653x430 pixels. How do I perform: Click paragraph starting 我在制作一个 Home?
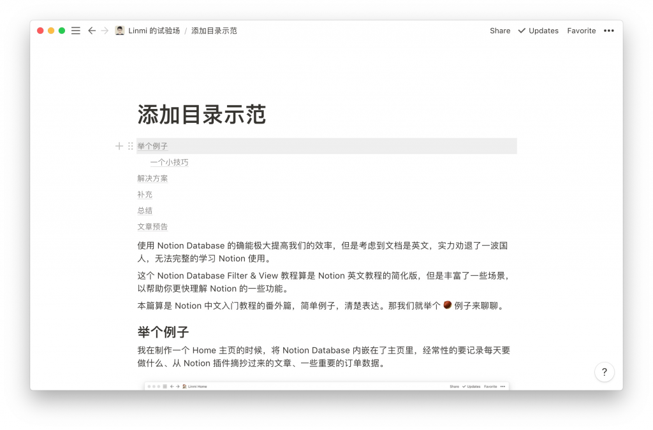[324, 357]
